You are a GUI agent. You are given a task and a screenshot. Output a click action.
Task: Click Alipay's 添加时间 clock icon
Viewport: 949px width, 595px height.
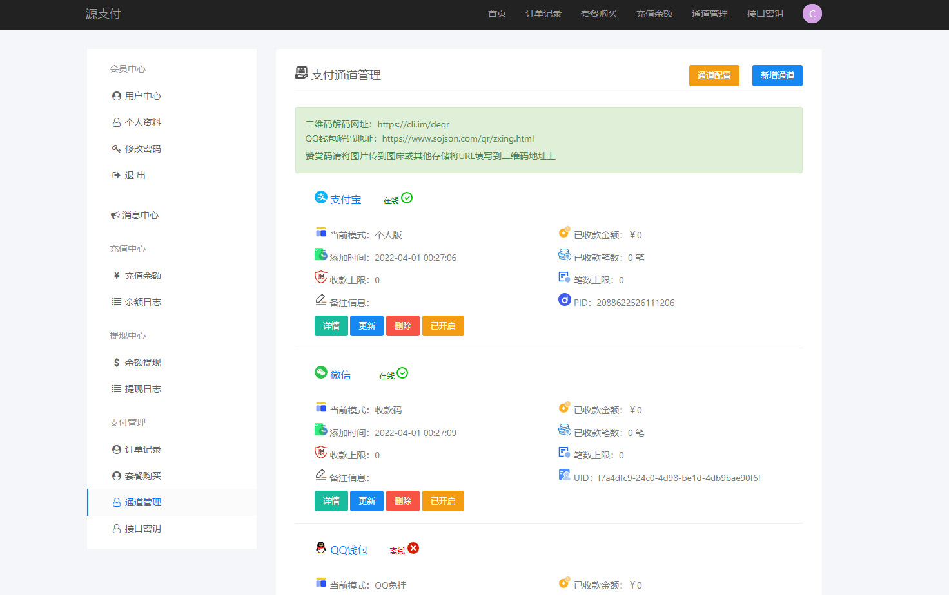coord(320,254)
